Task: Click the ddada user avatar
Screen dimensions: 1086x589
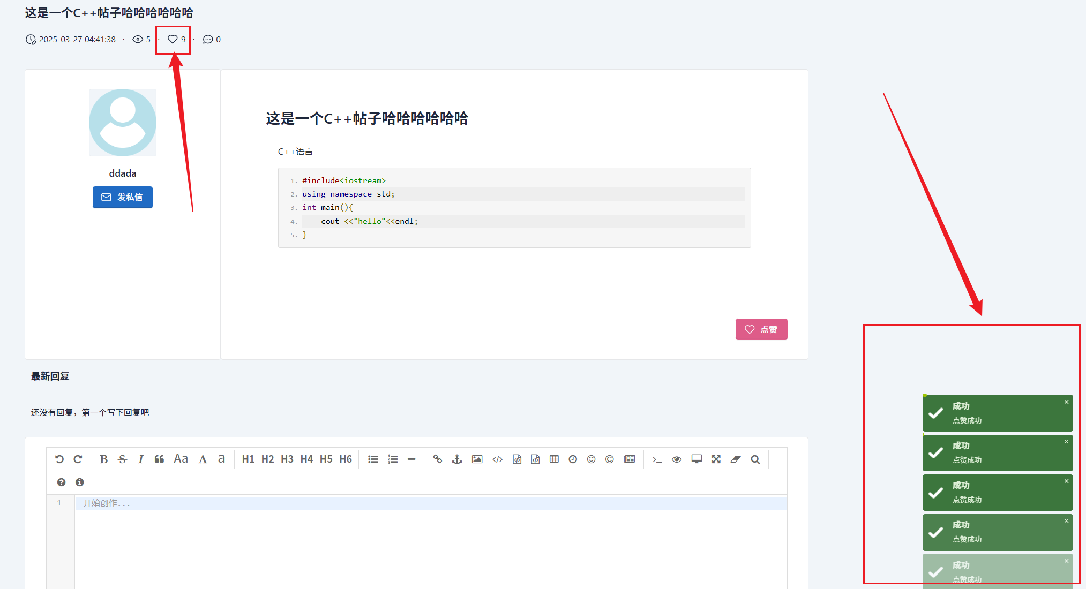Action: pos(123,123)
